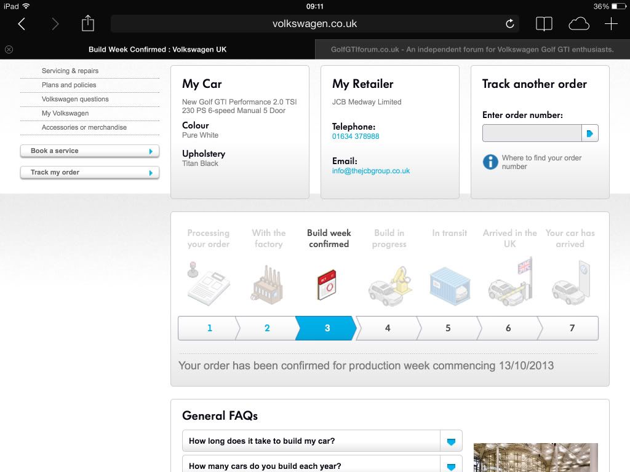Screen dimensions: 630x472
Task: Open Where to find your order number
Action: pyautogui.click(x=541, y=162)
